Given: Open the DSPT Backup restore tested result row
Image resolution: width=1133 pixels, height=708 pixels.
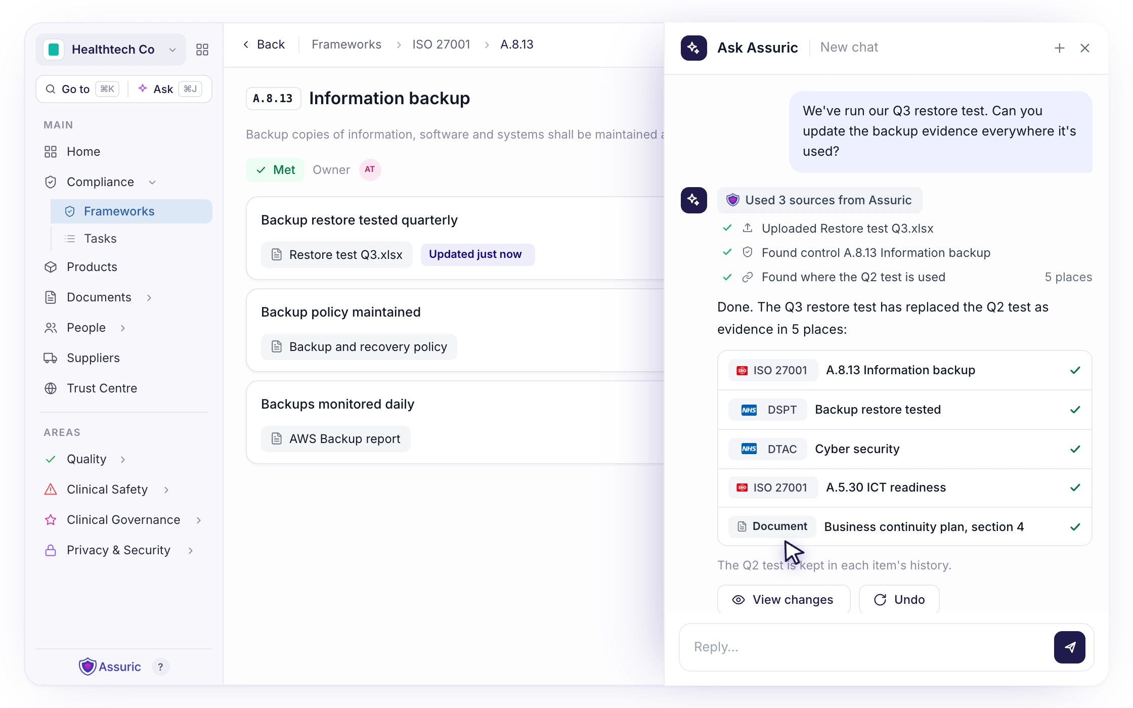Looking at the screenshot, I should pyautogui.click(x=904, y=410).
